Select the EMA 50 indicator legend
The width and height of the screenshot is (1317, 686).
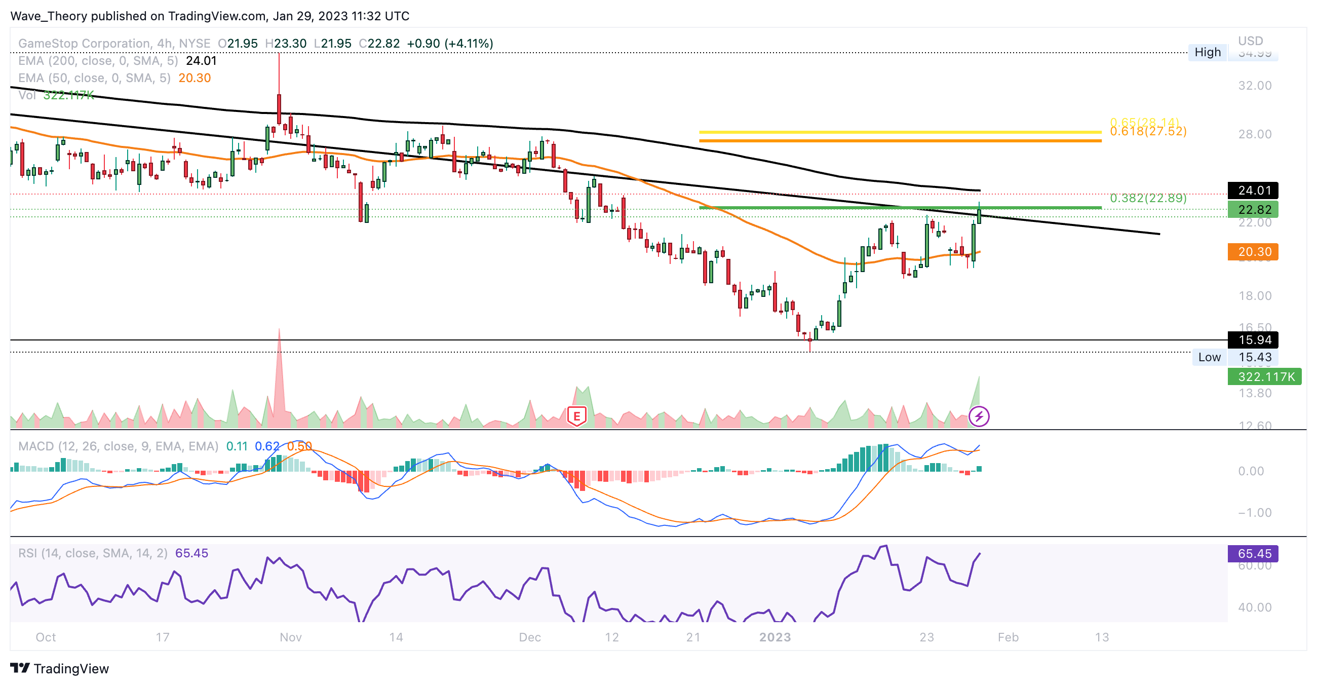coord(94,78)
